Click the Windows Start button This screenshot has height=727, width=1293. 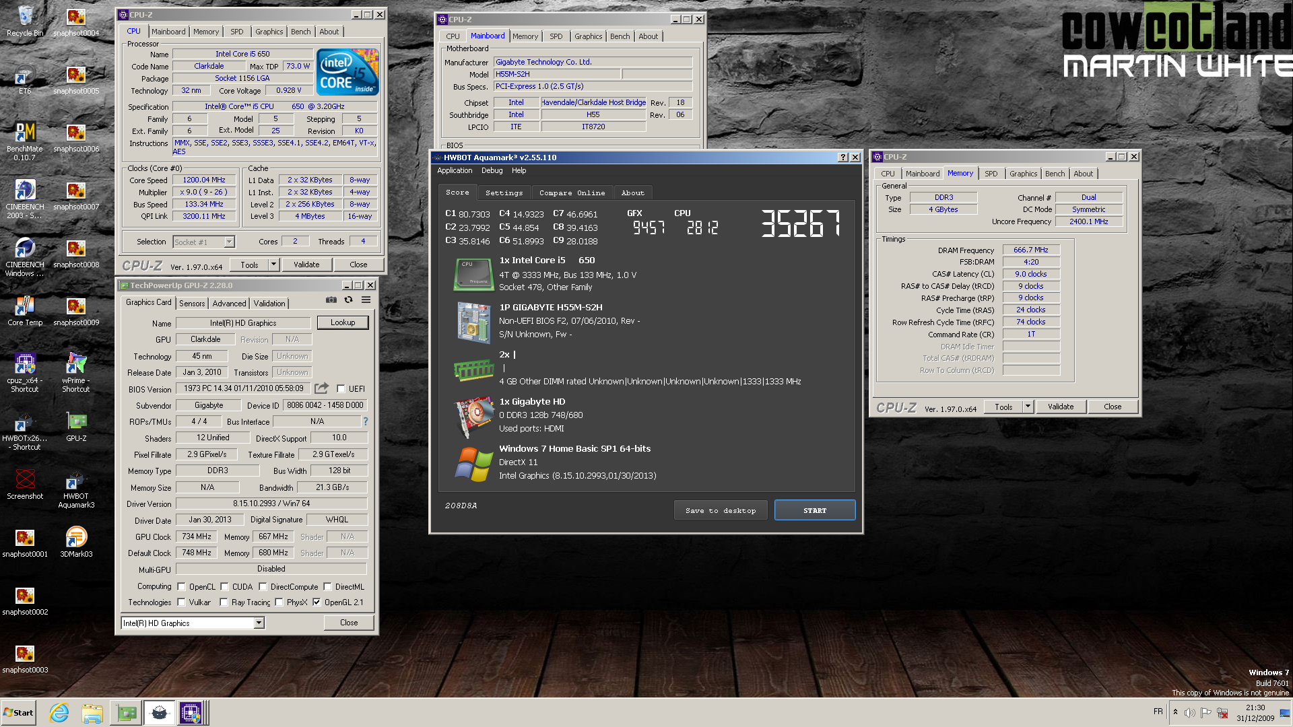click(18, 713)
